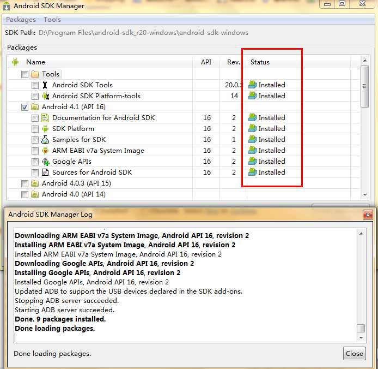Click the SDK Platform android icon
This screenshot has width=378, height=369.
pos(45,129)
